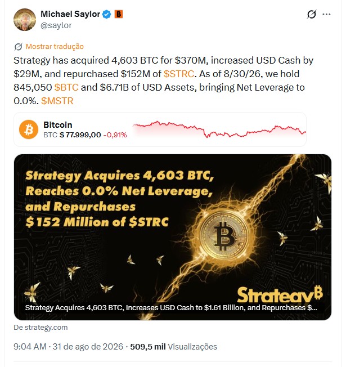Click the orange Bitcoin affiliate badge

[x=119, y=14]
